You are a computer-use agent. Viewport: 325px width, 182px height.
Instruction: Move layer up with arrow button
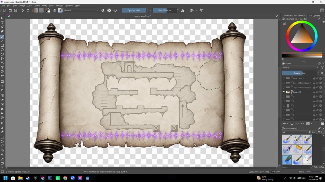coord(302,124)
